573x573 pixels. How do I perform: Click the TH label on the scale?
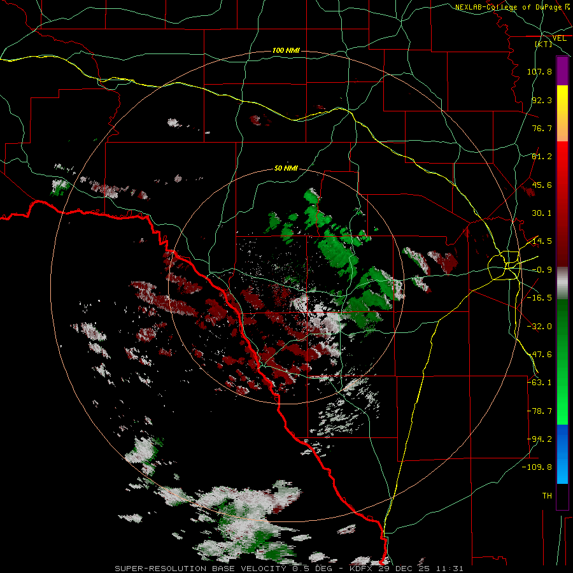547,496
